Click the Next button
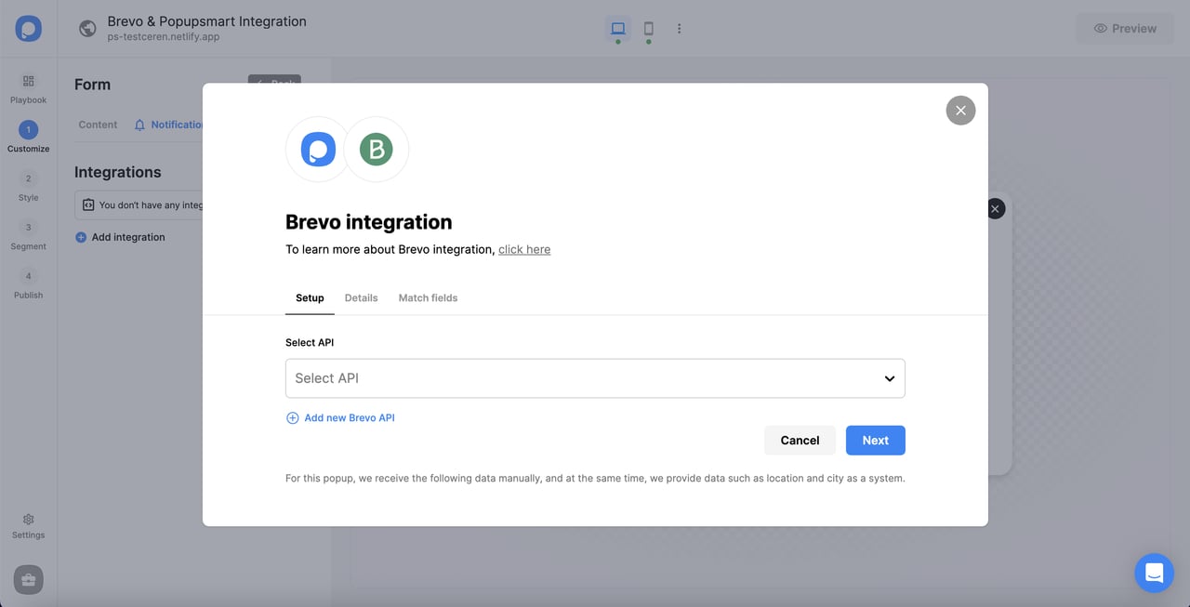1190x607 pixels. 875,440
